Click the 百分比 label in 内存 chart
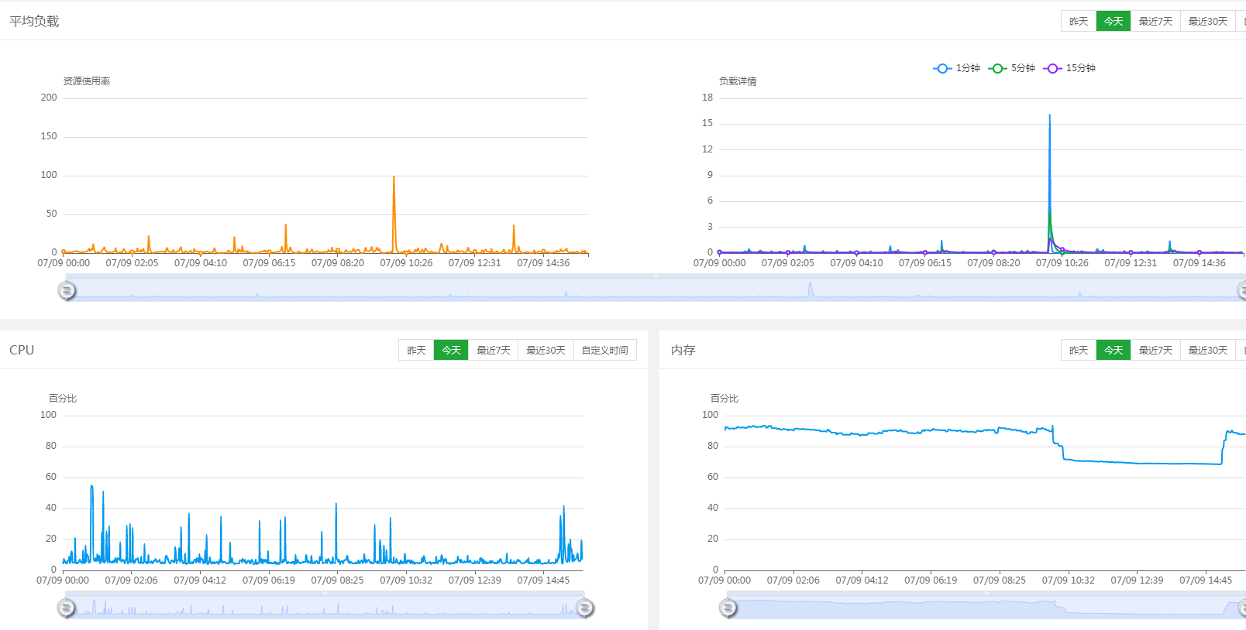This screenshot has height=630, width=1246. pyautogui.click(x=725, y=399)
